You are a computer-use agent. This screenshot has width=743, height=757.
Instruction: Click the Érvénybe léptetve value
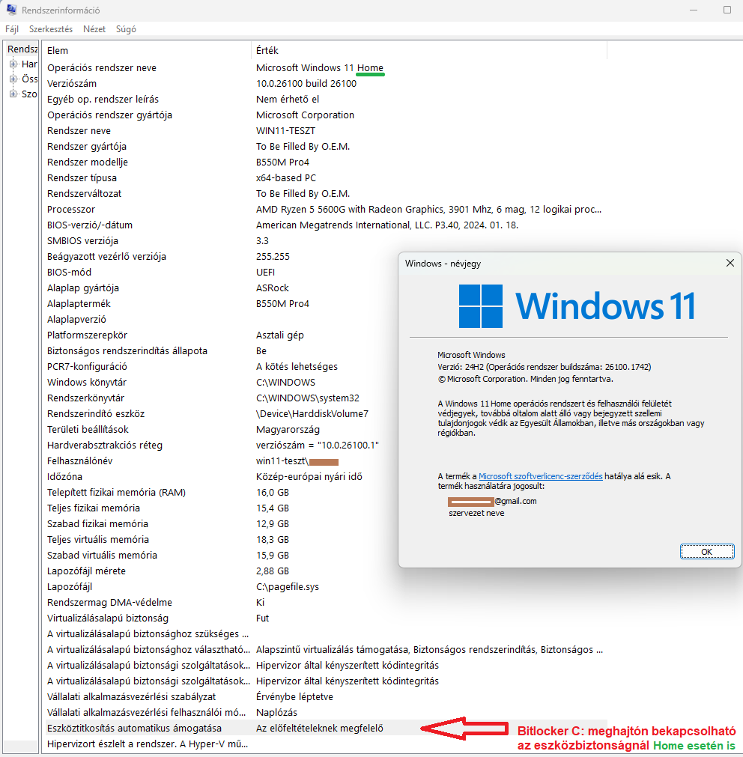[294, 696]
